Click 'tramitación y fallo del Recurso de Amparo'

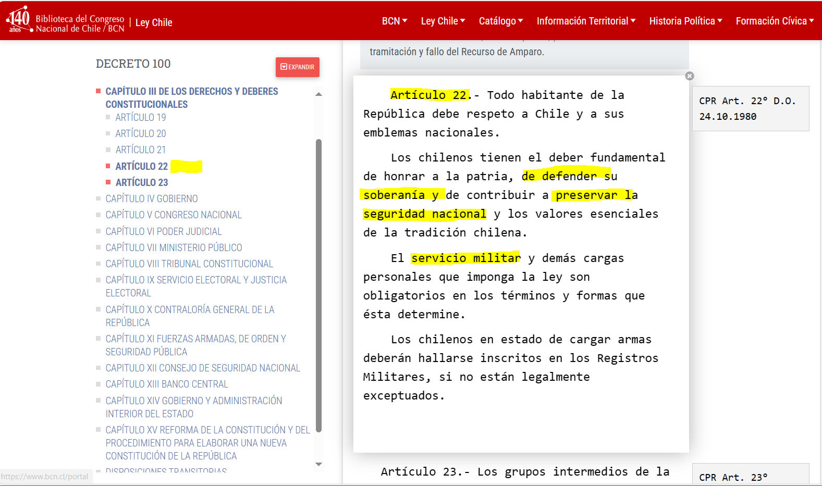point(457,52)
